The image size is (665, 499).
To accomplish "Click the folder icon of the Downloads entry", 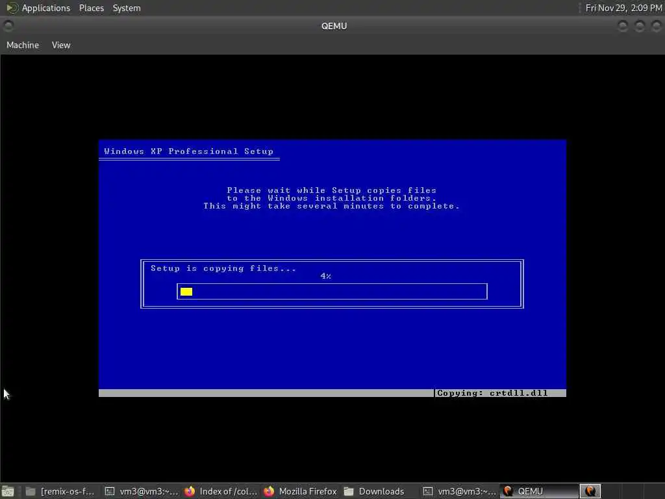I will coord(349,491).
